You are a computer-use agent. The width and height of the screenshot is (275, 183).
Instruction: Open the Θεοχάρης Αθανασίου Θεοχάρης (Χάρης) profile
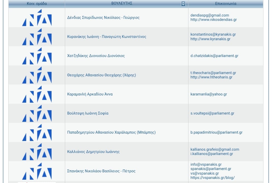[x=102, y=75]
